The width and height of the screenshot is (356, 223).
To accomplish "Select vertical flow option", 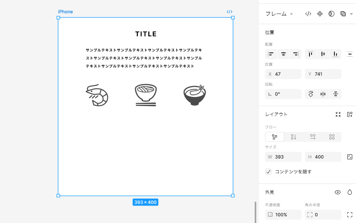I will pyautogui.click(x=294, y=137).
